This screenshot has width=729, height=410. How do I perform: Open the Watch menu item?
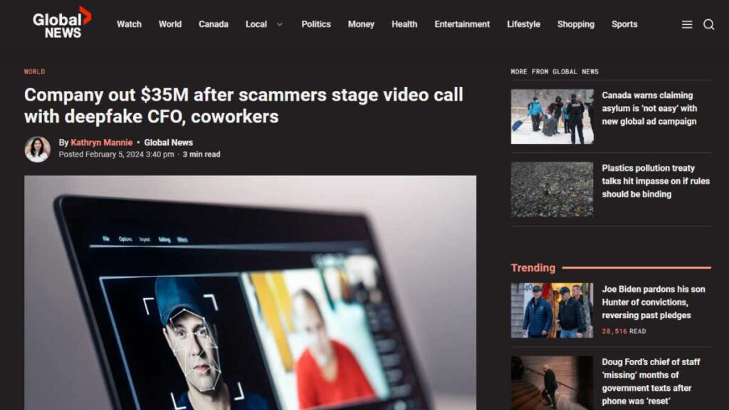pos(129,24)
